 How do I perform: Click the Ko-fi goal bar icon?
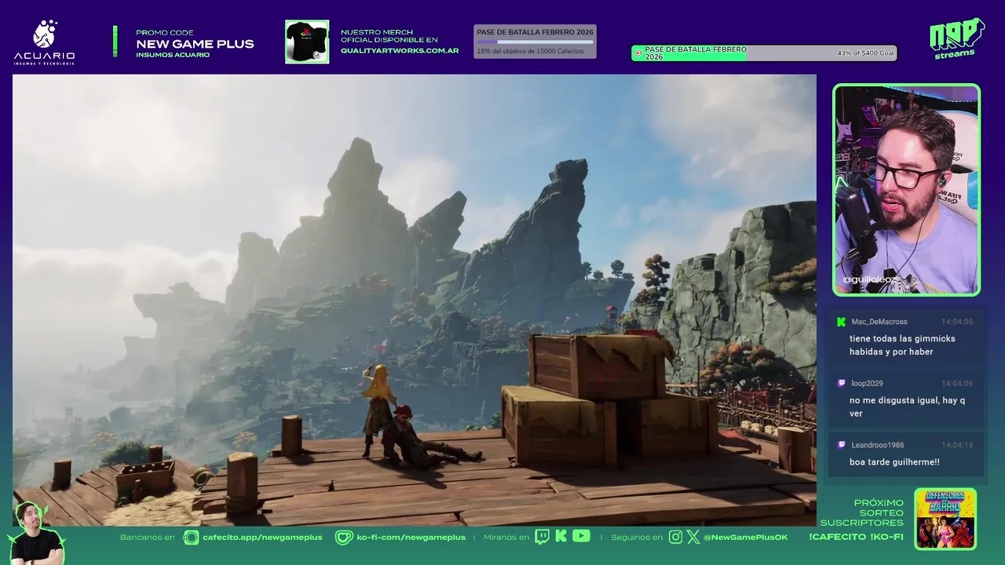tap(638, 53)
